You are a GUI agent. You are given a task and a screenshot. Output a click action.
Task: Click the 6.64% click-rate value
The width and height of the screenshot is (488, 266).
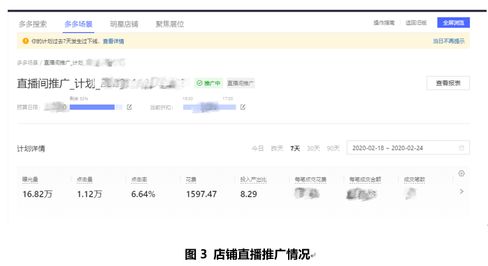point(143,194)
